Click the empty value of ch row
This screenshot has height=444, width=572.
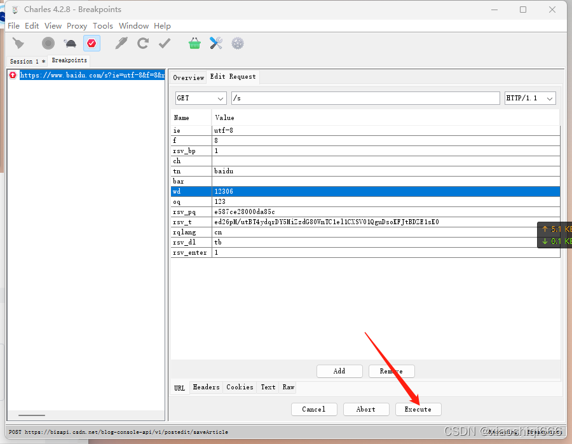386,161
